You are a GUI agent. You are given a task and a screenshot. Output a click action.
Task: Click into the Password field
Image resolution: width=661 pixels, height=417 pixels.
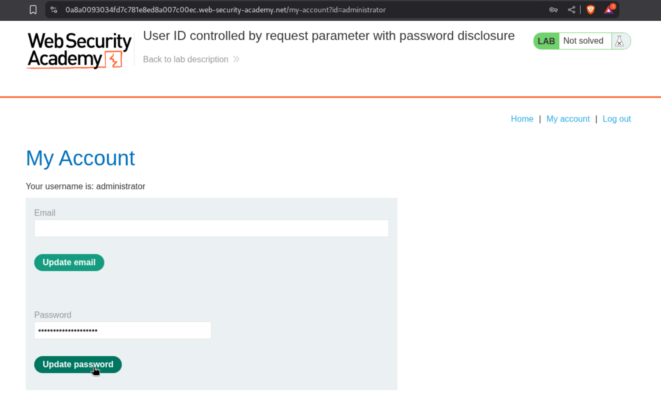[x=122, y=330]
